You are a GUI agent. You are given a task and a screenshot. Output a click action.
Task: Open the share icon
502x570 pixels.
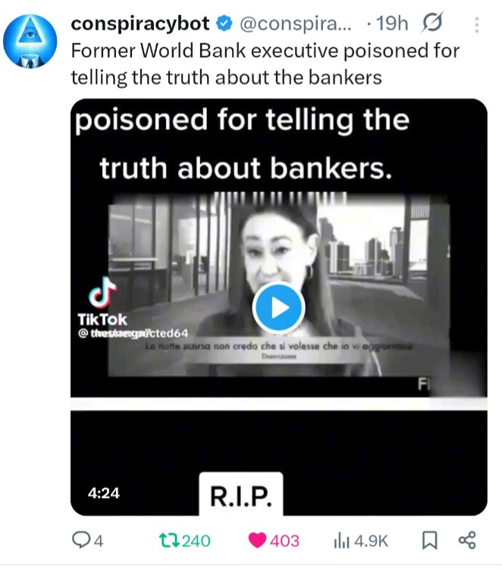click(x=467, y=540)
